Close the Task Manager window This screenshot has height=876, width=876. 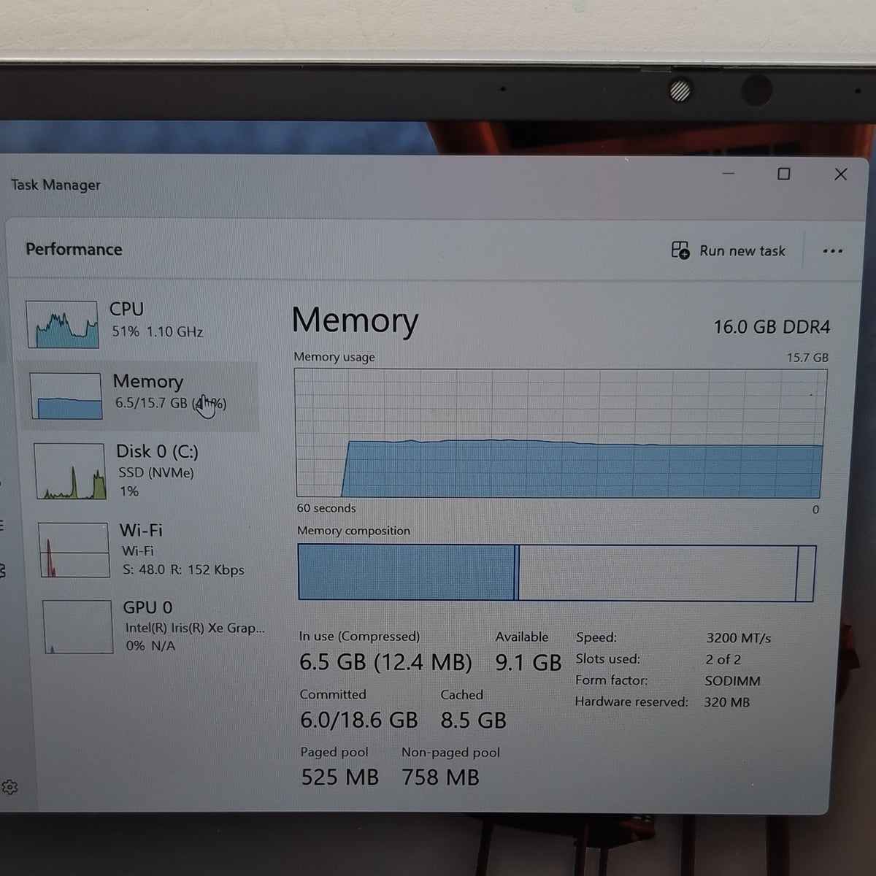(840, 174)
